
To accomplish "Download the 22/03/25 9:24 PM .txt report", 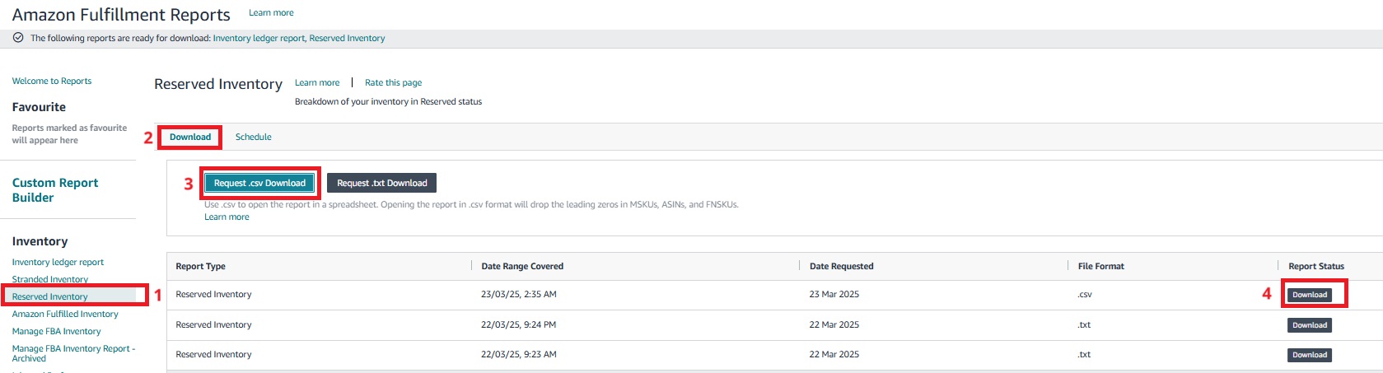I will click(x=1310, y=325).
